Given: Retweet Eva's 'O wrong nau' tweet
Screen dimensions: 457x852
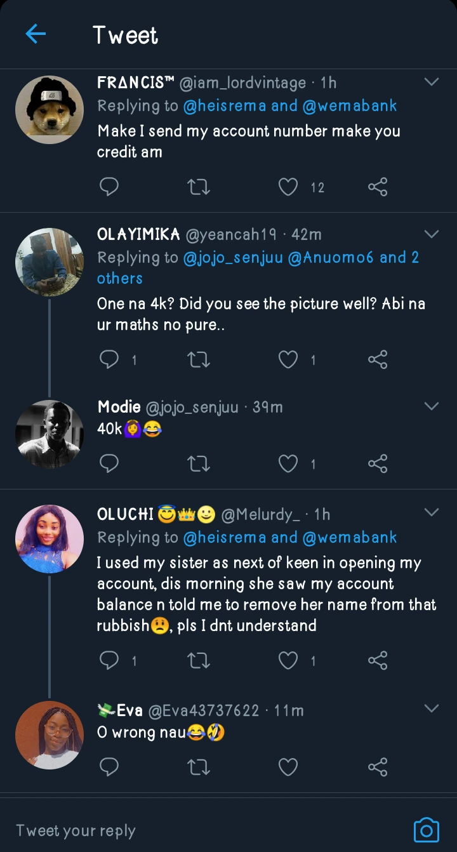Looking at the screenshot, I should (199, 767).
